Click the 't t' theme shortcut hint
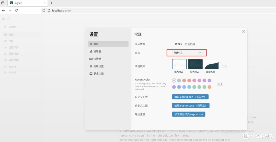This screenshot has width=276, height=142. [x=224, y=66]
